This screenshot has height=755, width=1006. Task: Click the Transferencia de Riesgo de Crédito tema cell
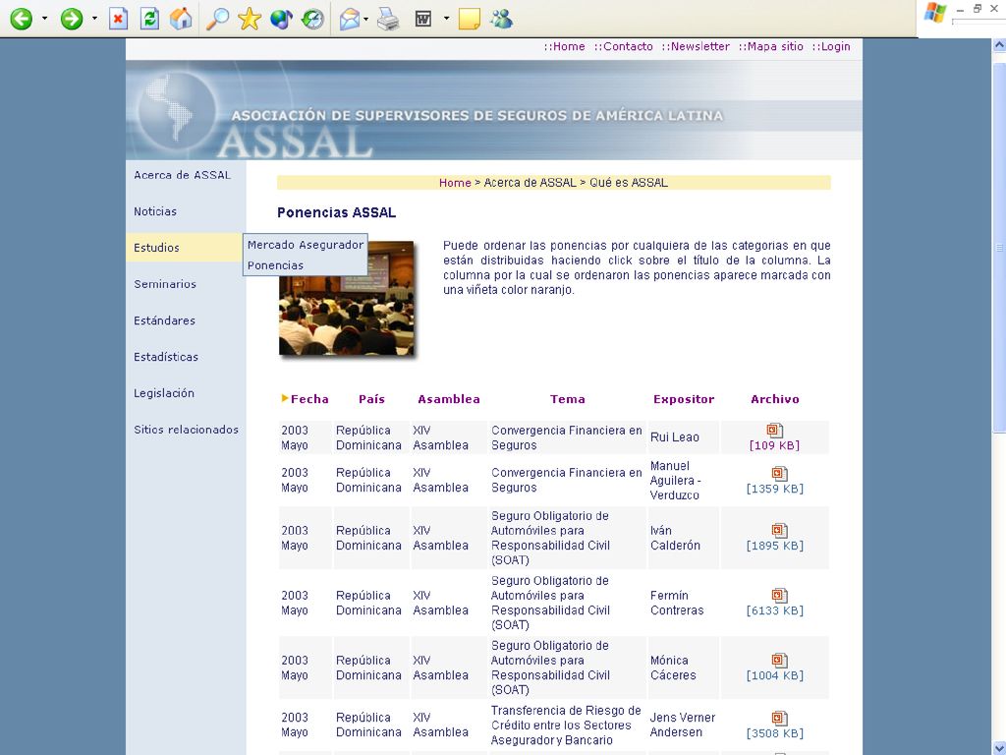567,725
